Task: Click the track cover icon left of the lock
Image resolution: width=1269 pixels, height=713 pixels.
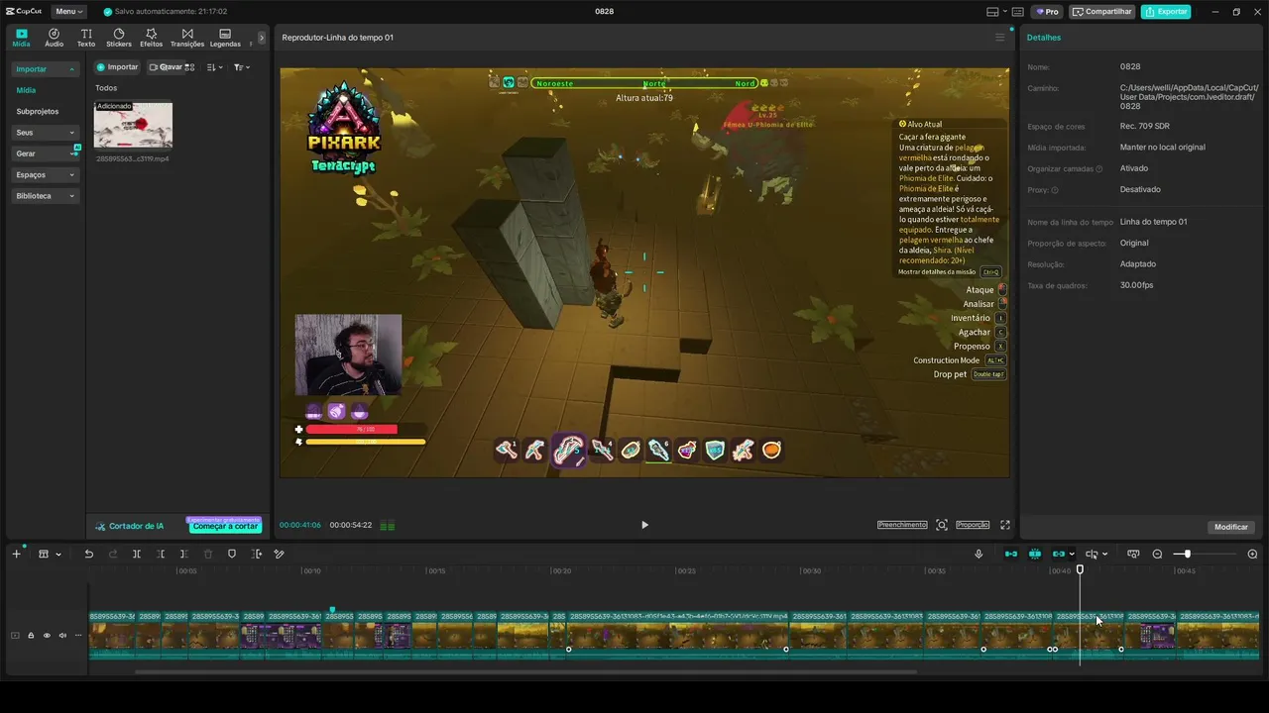Action: [x=15, y=636]
